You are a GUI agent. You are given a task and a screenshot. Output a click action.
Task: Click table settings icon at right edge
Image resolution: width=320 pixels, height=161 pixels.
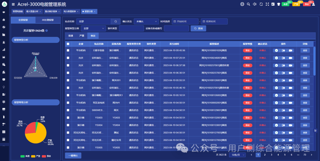point(315,131)
